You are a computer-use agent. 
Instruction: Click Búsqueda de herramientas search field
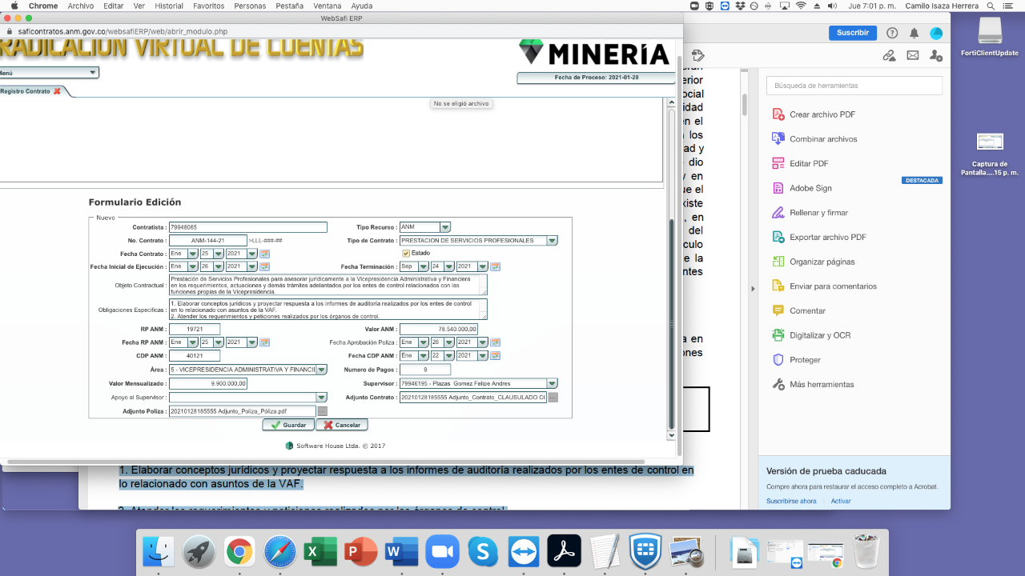(x=854, y=86)
